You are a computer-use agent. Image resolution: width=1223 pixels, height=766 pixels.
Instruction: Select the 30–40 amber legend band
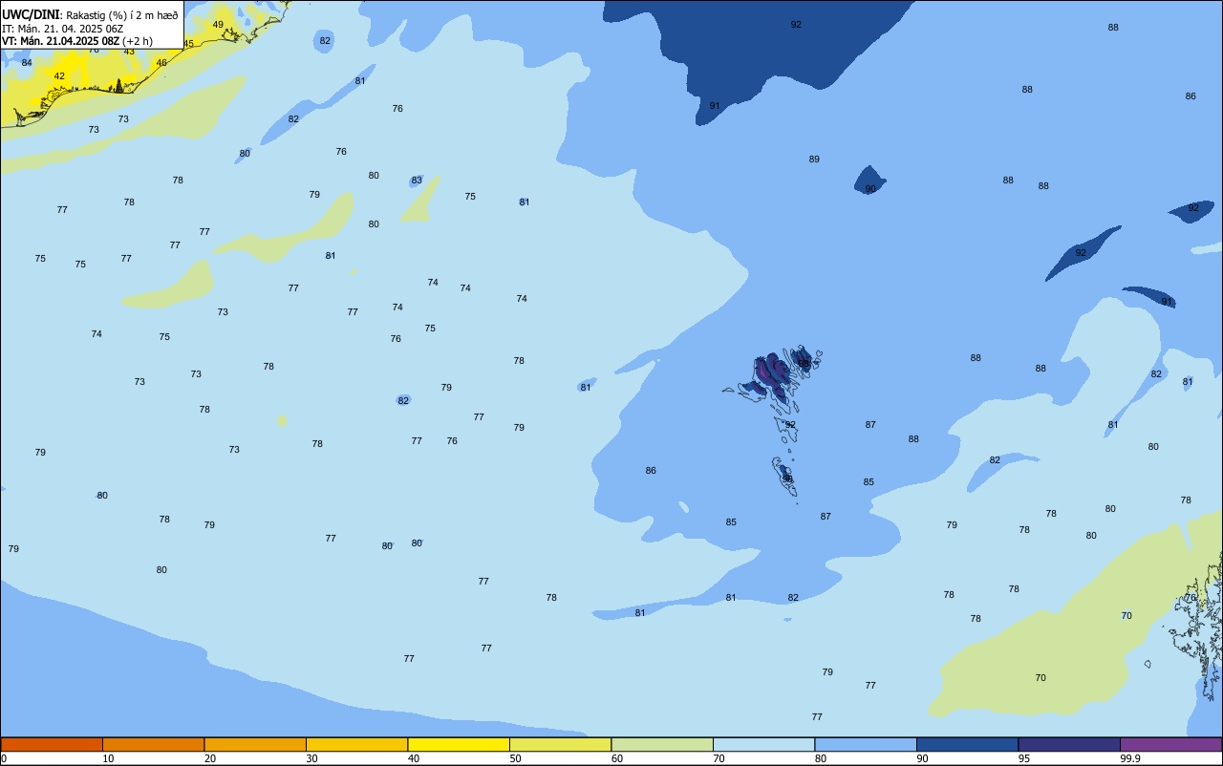tap(356, 744)
